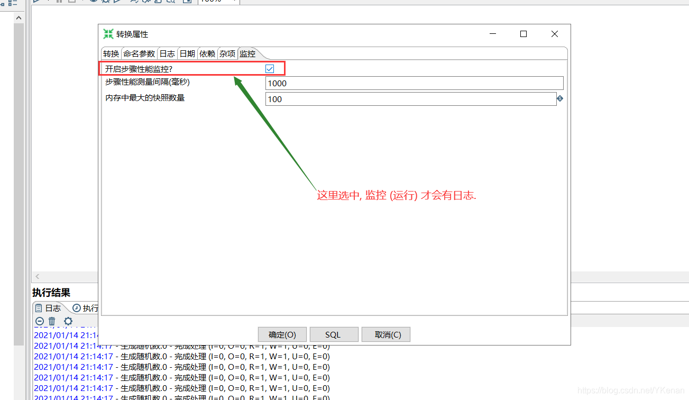The height and width of the screenshot is (400, 689).
Task: Click the 内存中最大的快照数量 label
Action: (145, 98)
